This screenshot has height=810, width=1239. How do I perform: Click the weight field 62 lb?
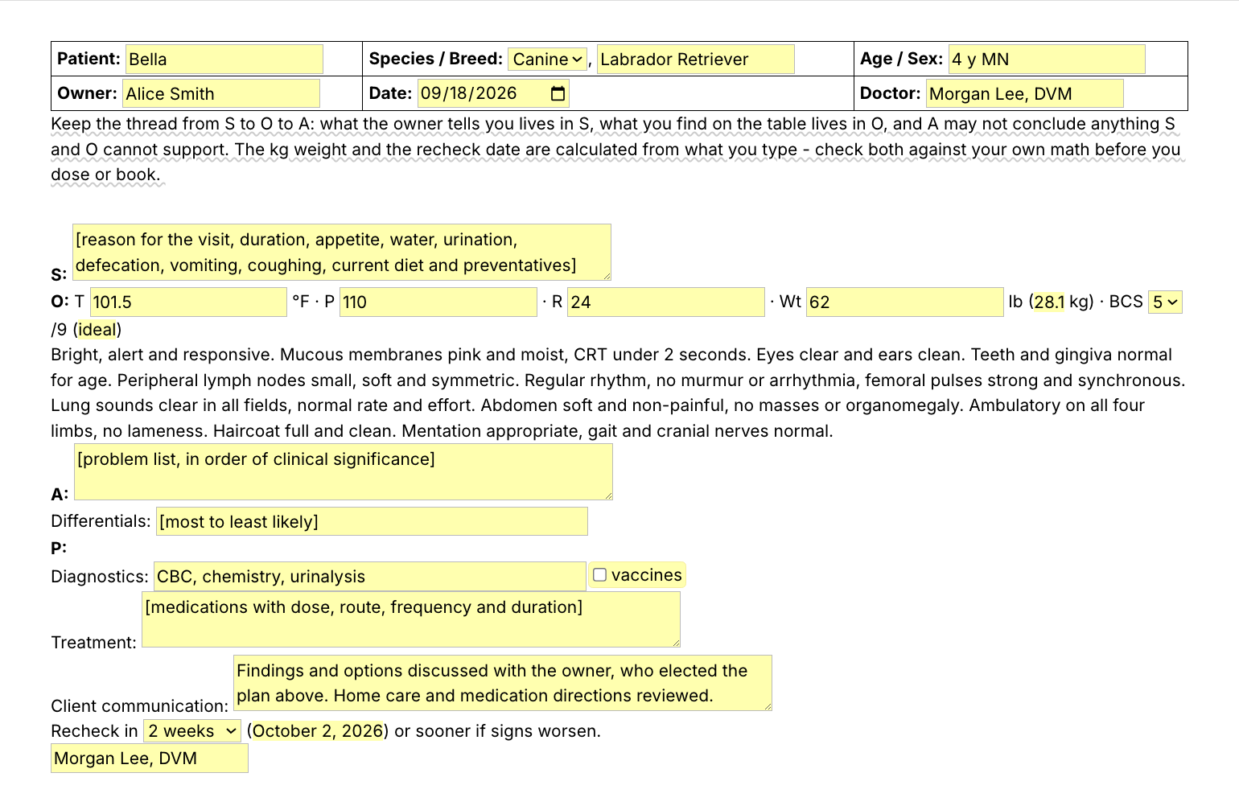905,302
